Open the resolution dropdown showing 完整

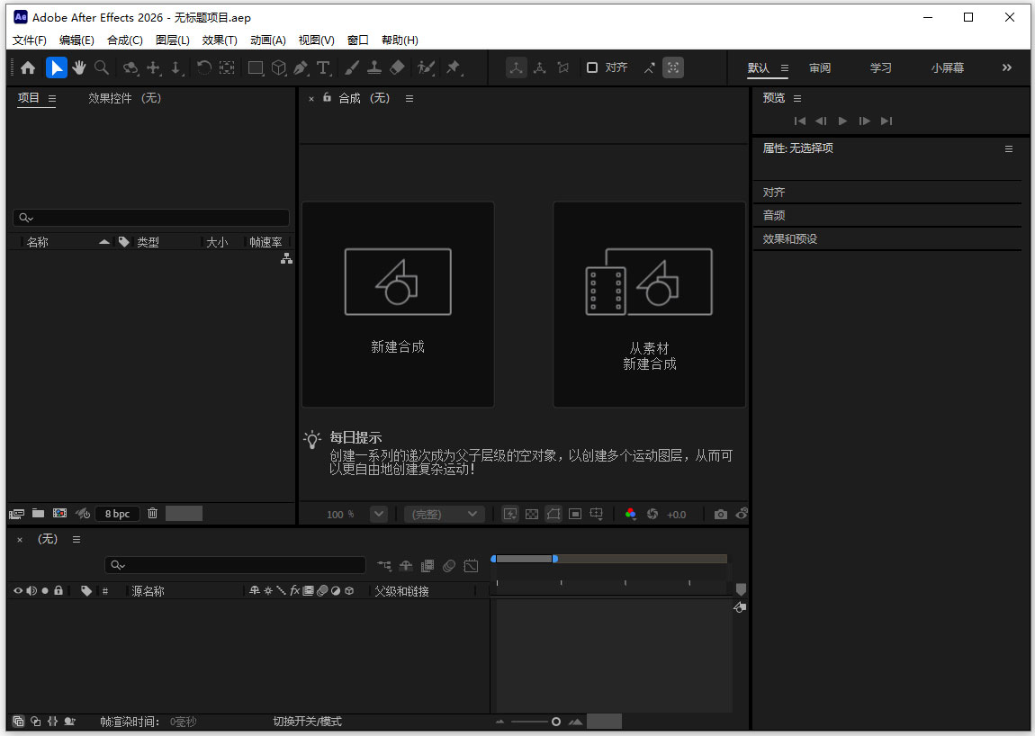click(443, 514)
